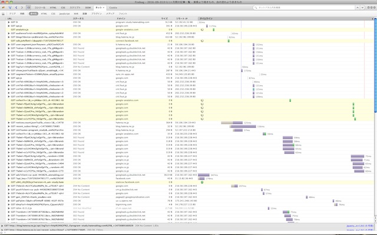This screenshot has height=235, width=377.
Task: Open the jquery source link in console
Action: [x=360, y=226]
